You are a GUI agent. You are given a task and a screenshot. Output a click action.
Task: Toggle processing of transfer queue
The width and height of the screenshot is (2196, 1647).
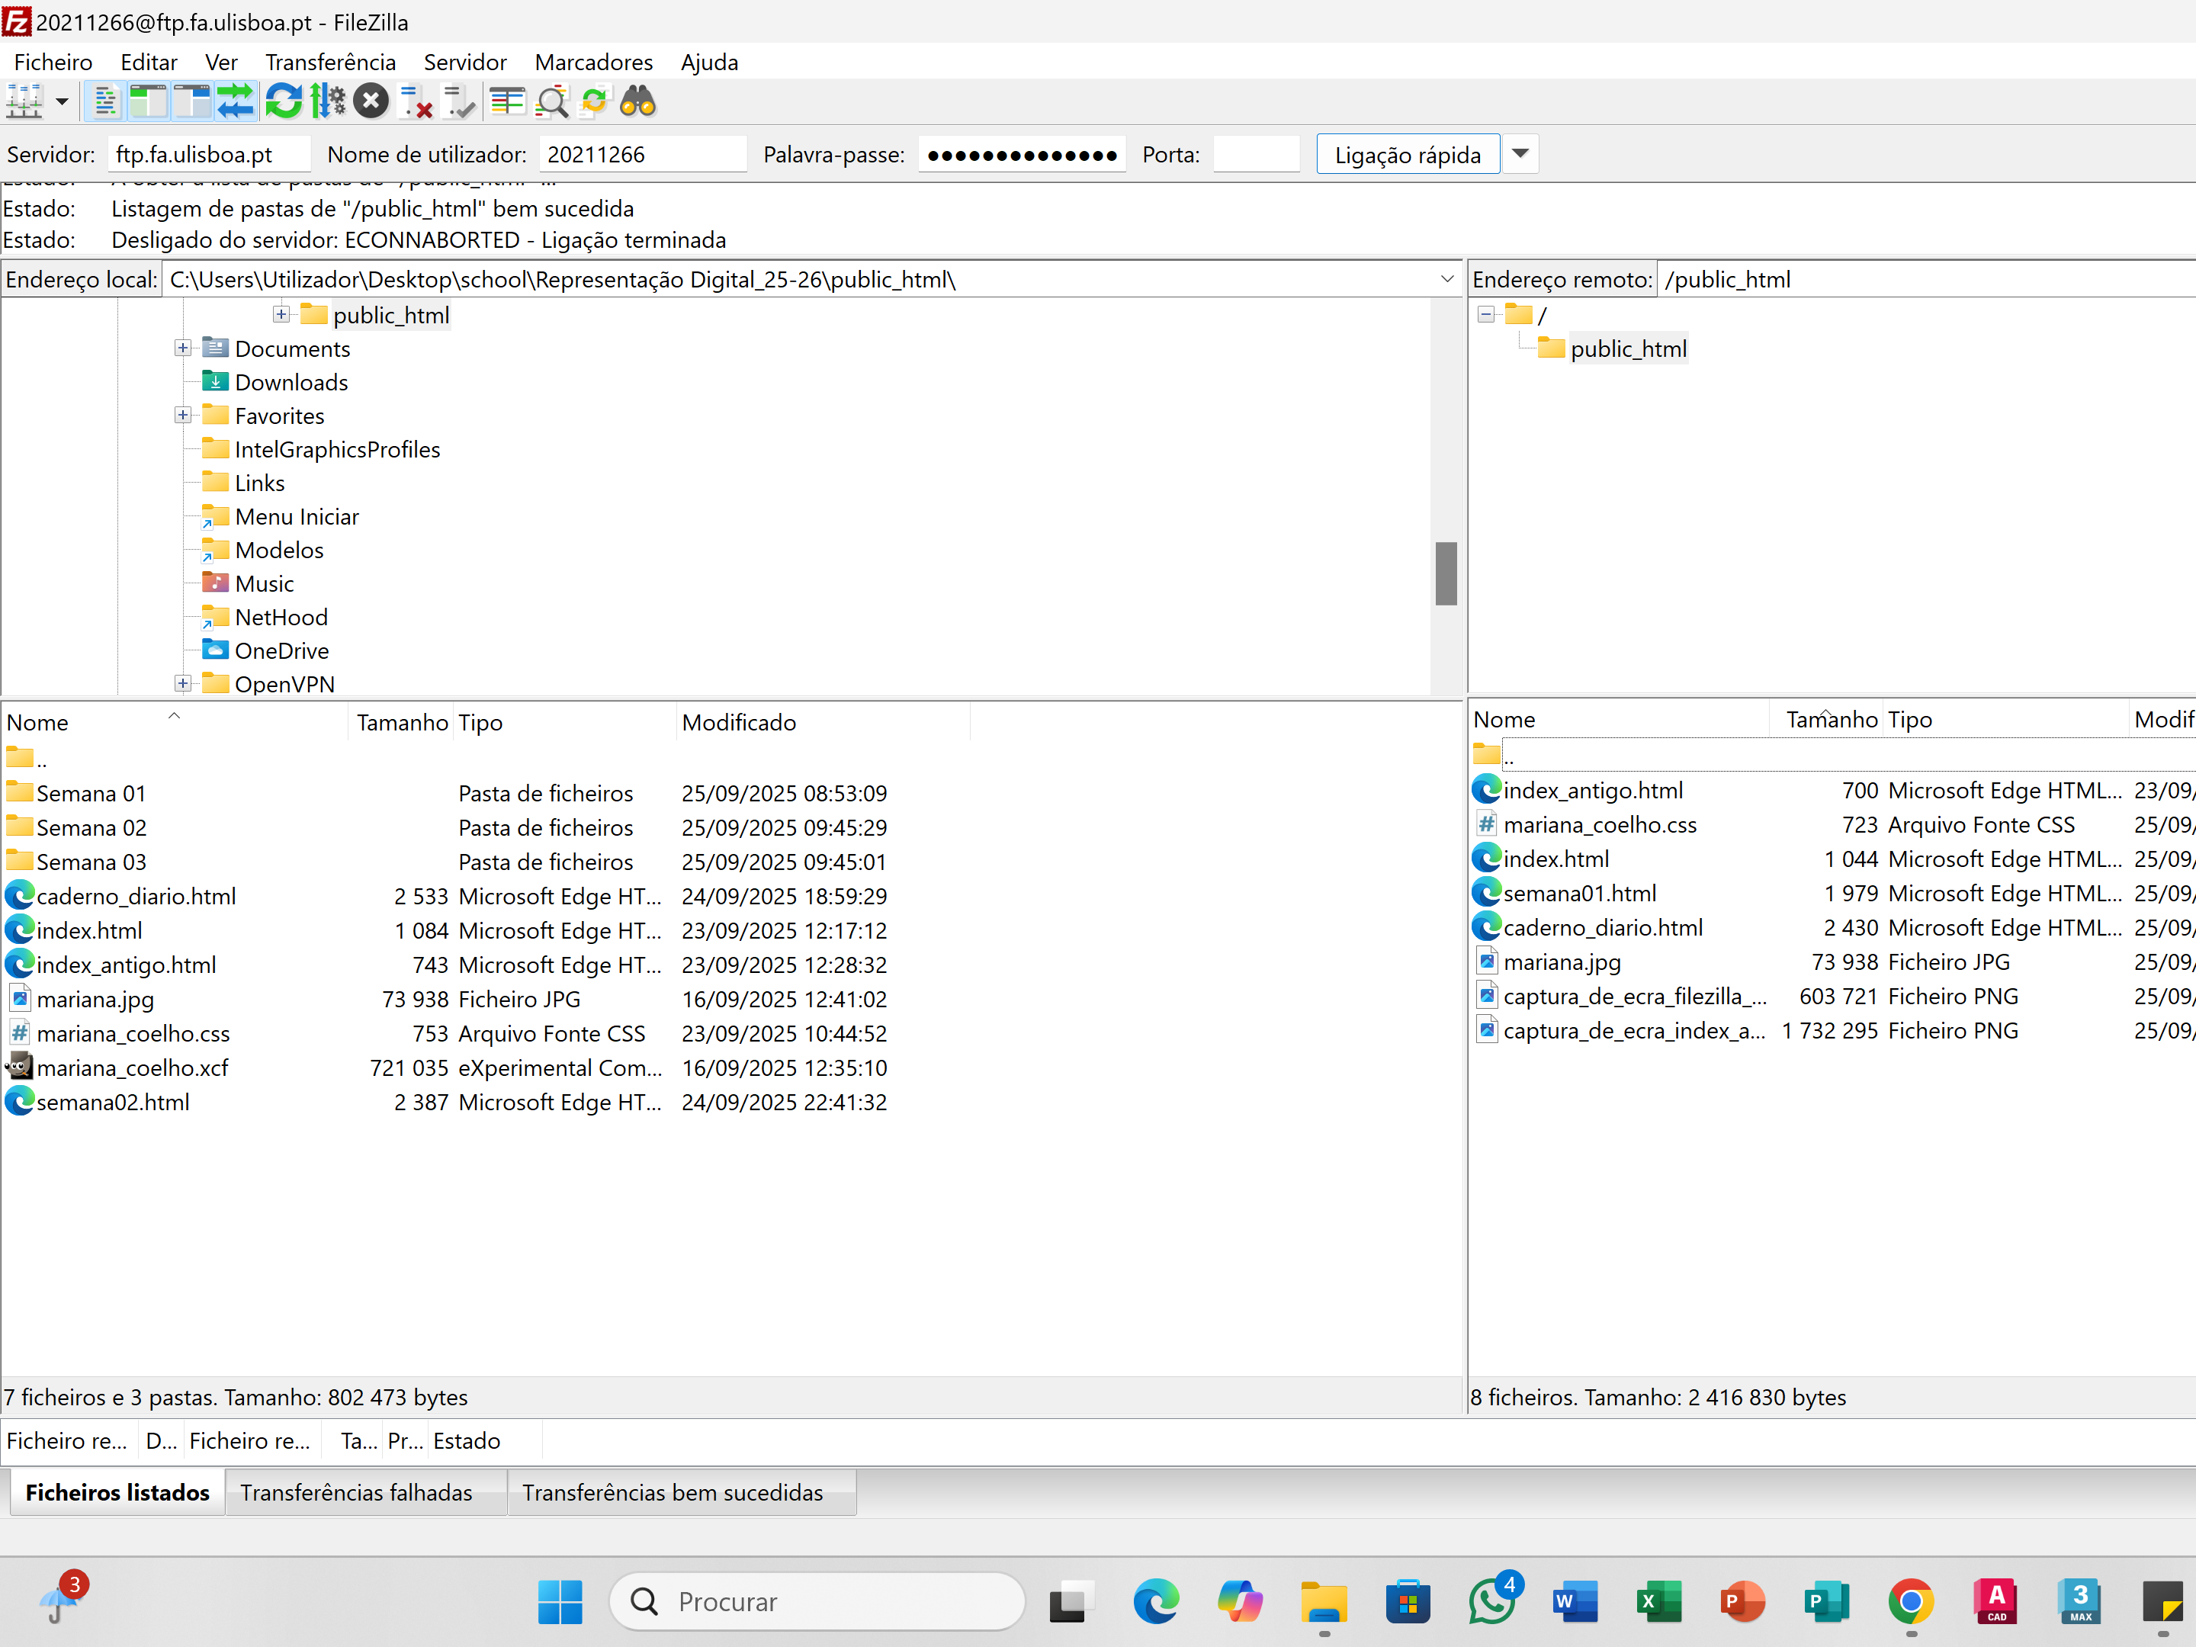pyautogui.click(x=328, y=101)
